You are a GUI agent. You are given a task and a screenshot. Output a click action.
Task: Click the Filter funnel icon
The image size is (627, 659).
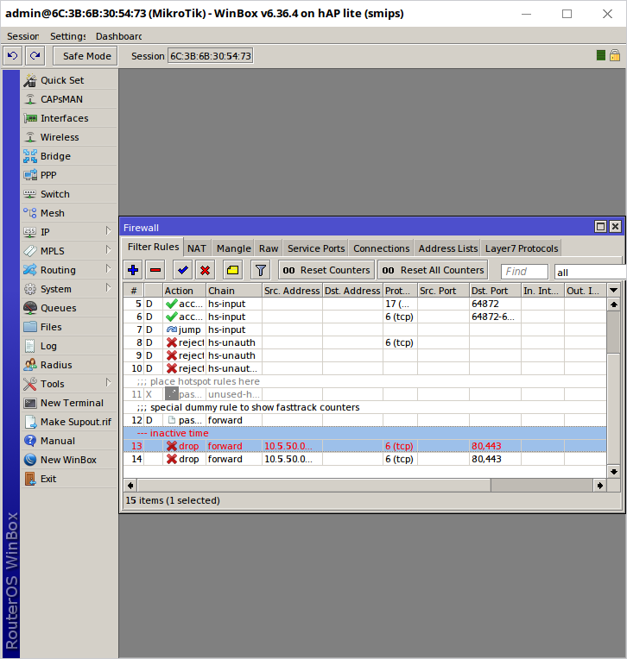click(261, 270)
